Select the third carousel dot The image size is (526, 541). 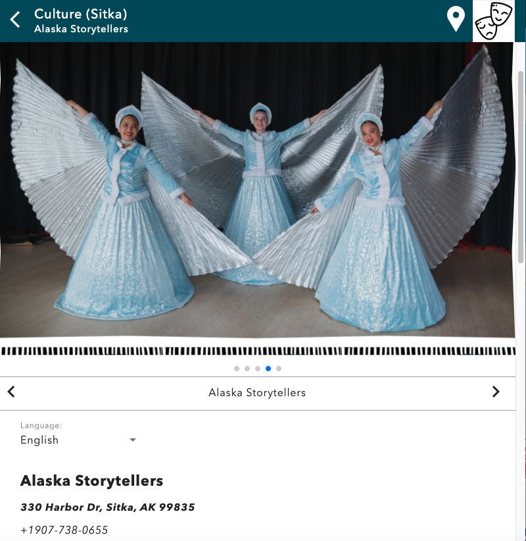coord(258,369)
